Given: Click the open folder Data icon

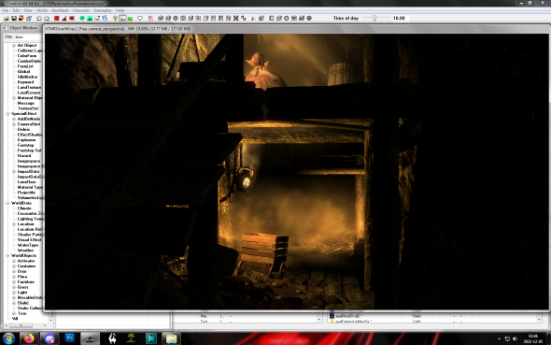Looking at the screenshot, I should pyautogui.click(x=7, y=18).
